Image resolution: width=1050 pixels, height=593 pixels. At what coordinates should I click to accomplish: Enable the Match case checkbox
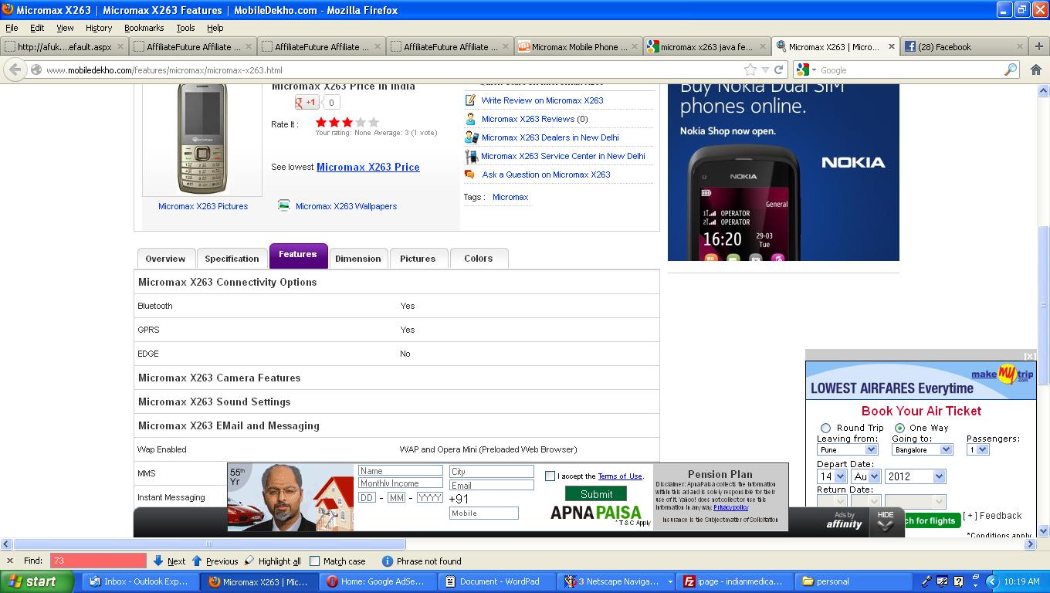point(314,561)
